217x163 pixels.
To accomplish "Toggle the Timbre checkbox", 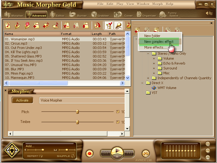I will 118,122.
